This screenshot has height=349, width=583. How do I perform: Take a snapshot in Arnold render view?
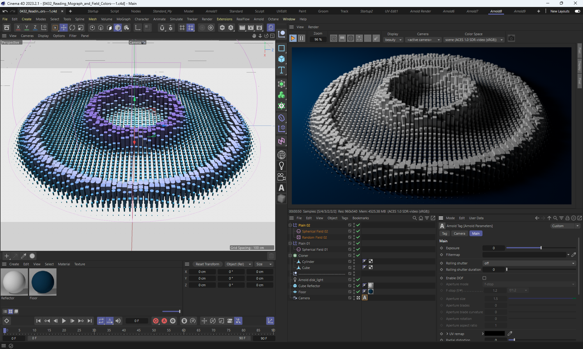click(511, 39)
